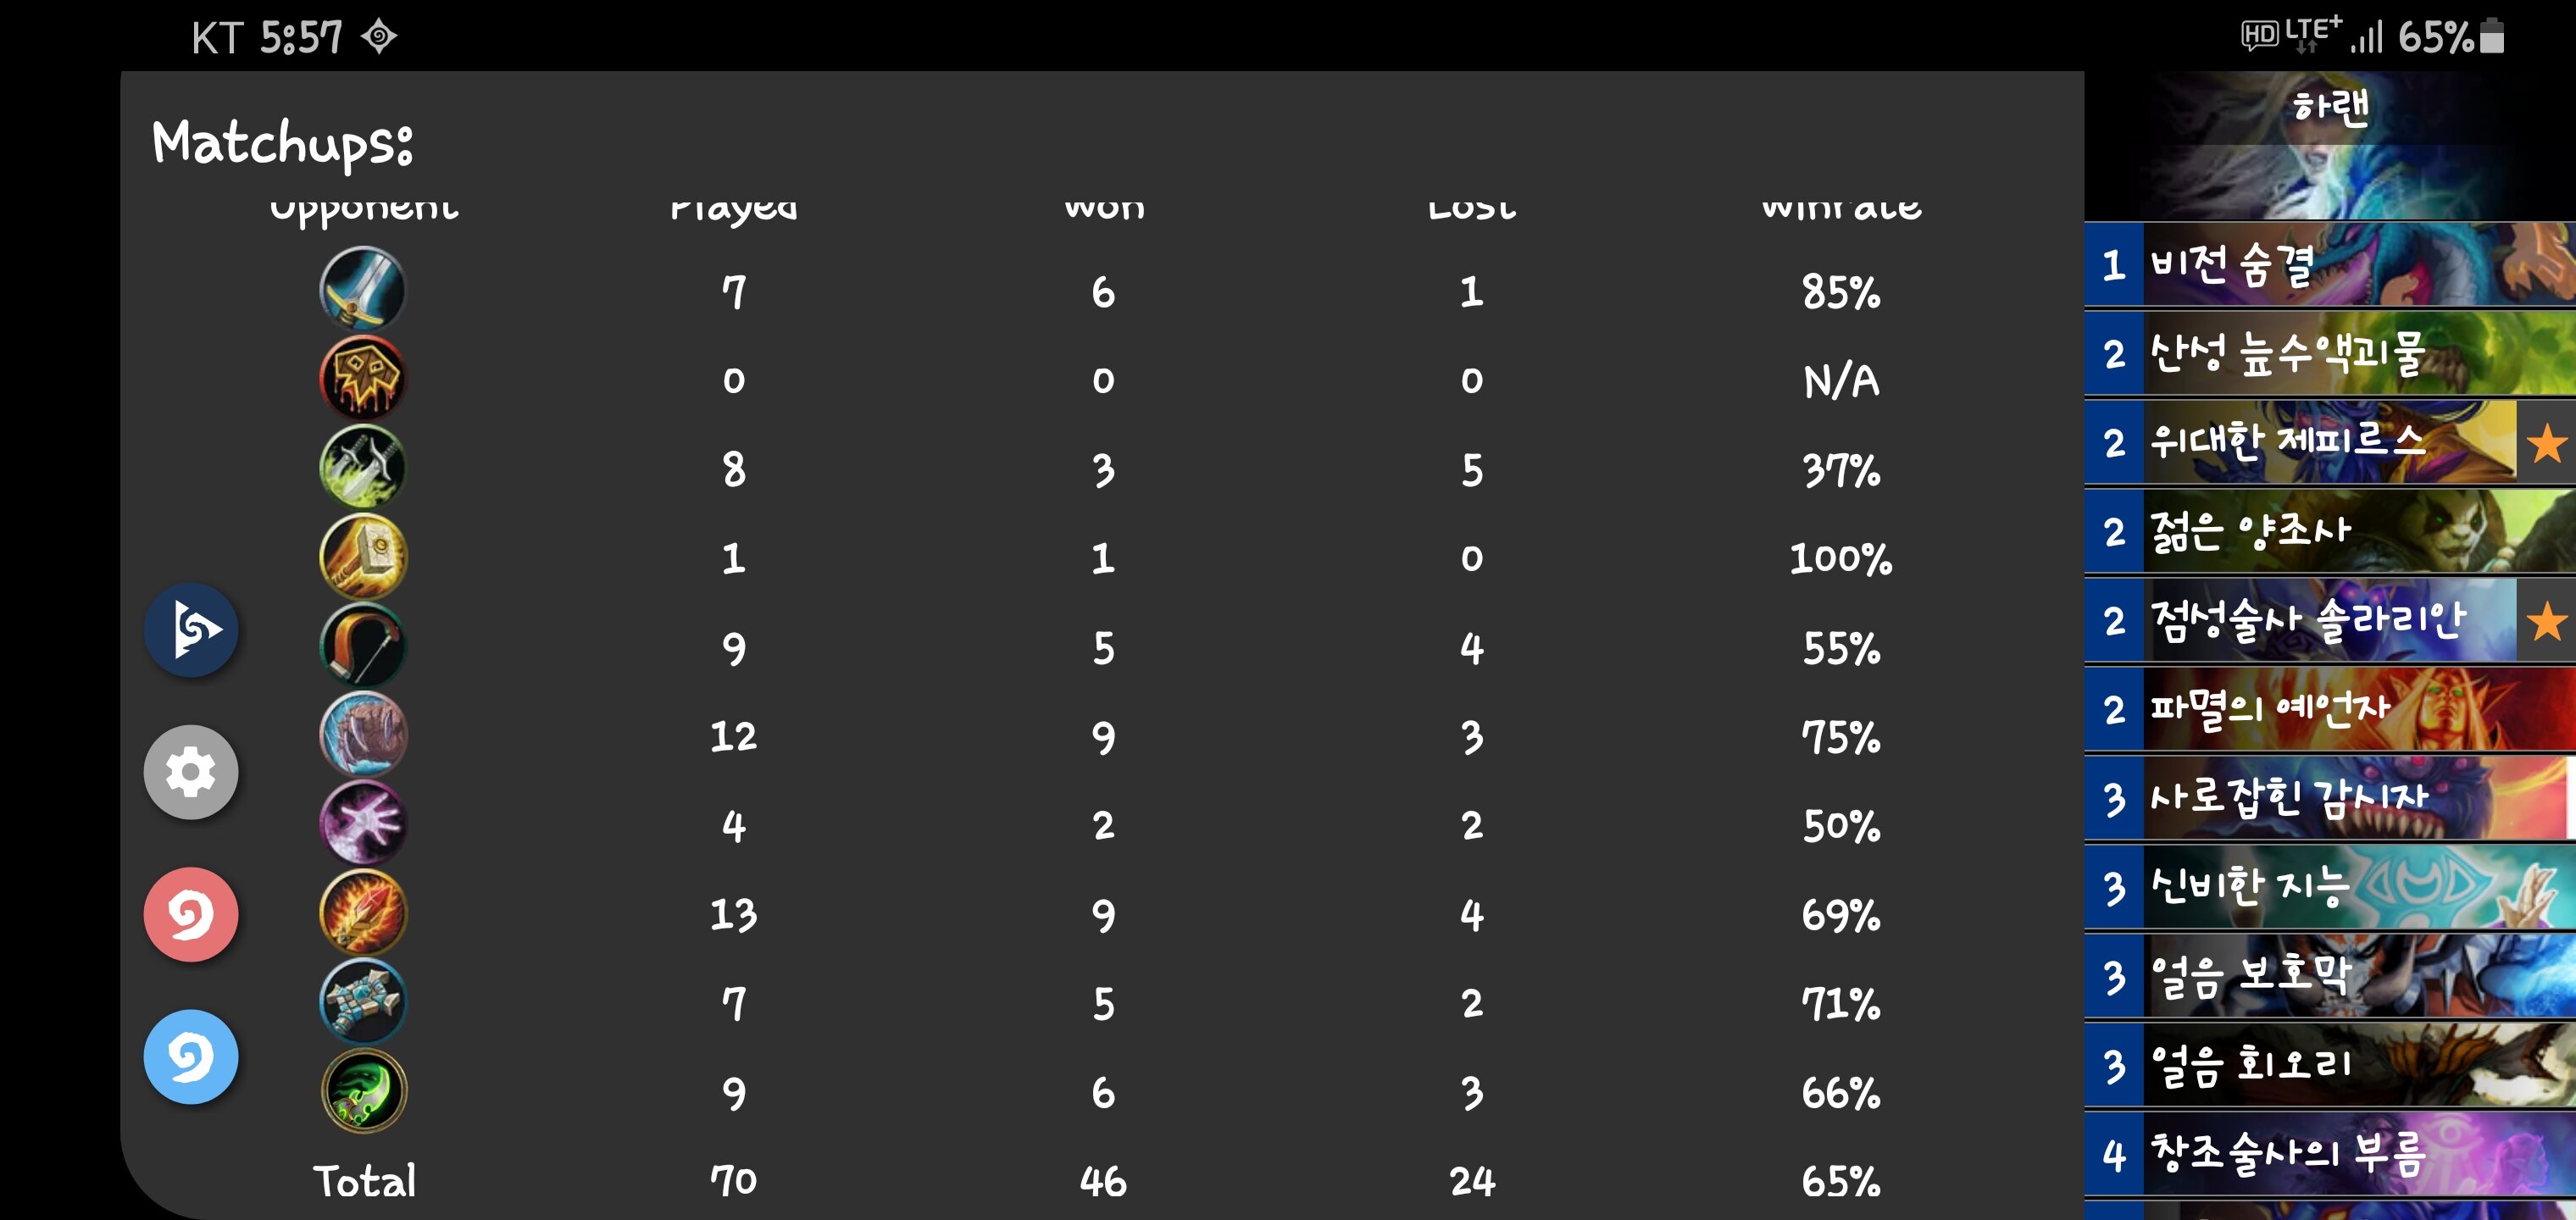The height and width of the screenshot is (1220, 2576).
Task: Tap the Warrior sword class icon
Action: pyautogui.click(x=363, y=289)
